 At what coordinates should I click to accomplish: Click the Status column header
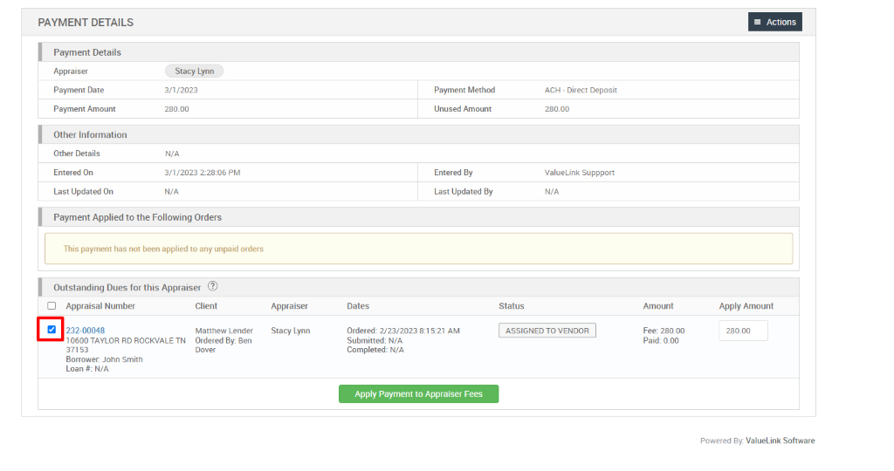tap(512, 306)
